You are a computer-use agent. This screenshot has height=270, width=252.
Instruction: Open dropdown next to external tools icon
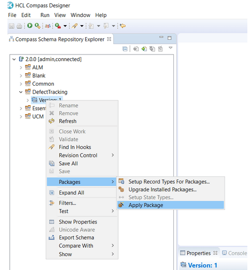pos(65,26)
